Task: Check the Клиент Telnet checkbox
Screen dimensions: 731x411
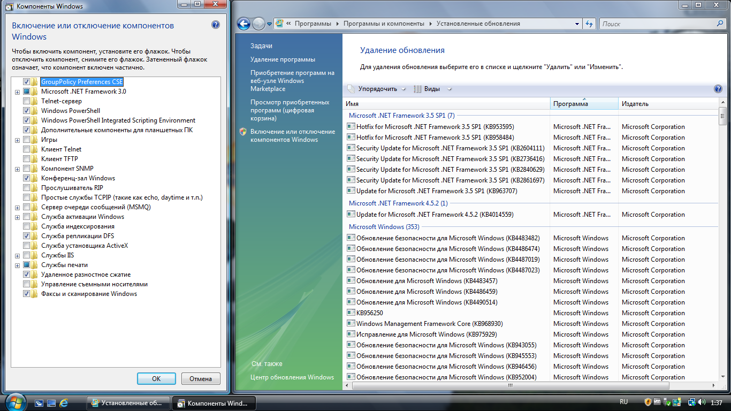Action: pos(26,149)
